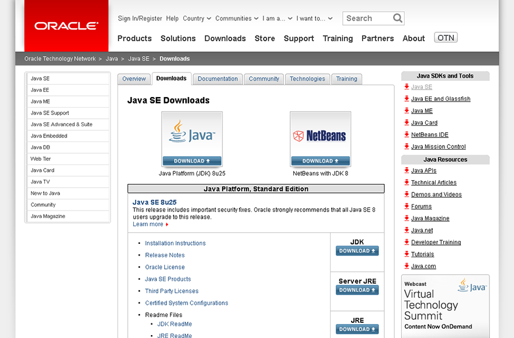Click the red arrow icon beside Forums

pyautogui.click(x=407, y=206)
